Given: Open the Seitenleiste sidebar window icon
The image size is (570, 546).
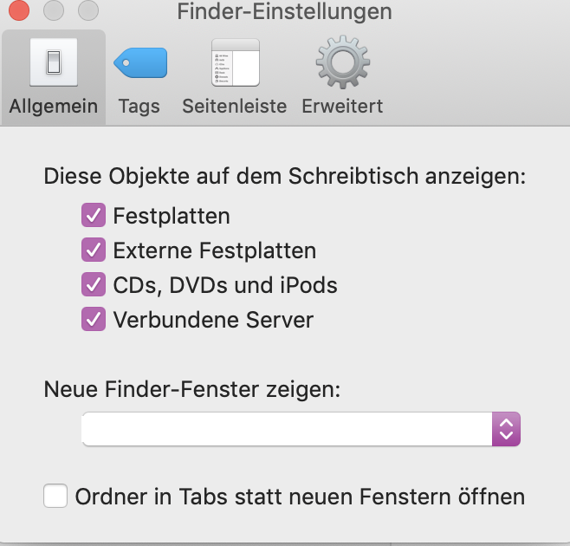Looking at the screenshot, I should [x=235, y=62].
